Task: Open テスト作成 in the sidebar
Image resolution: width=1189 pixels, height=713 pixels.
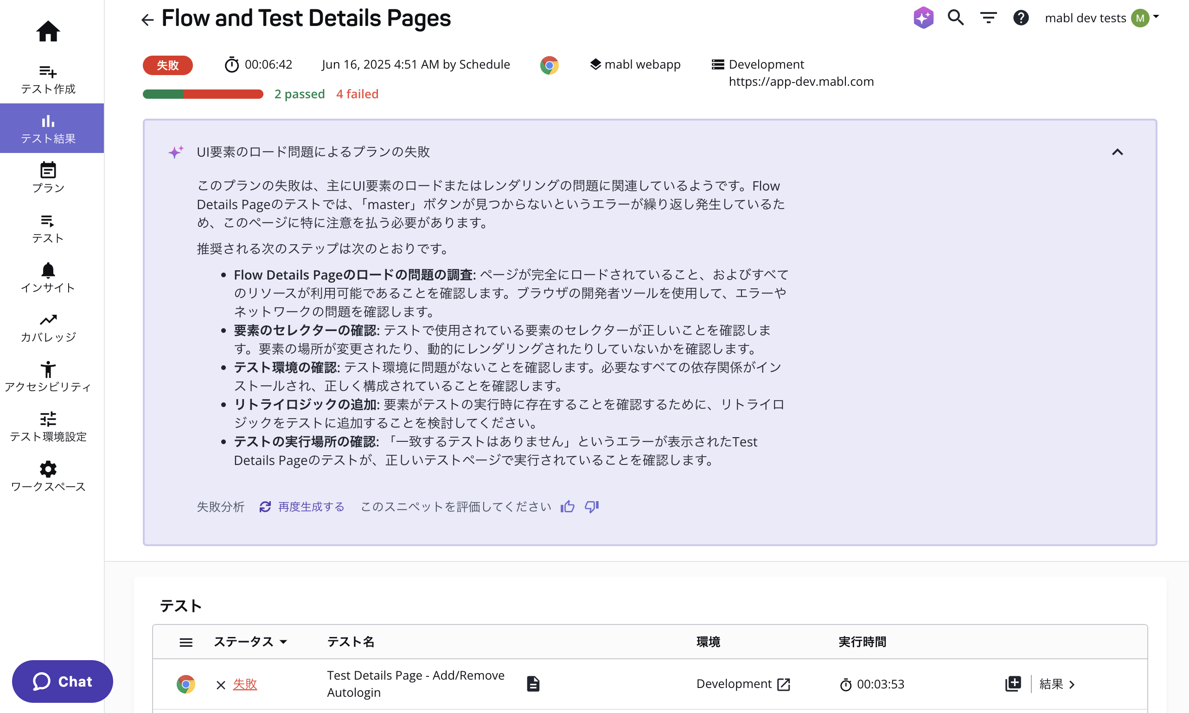Action: click(48, 80)
